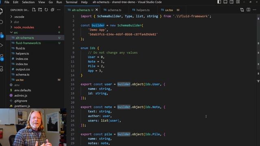
Task: Refresh the Explorer file tree
Action: (46, 10)
